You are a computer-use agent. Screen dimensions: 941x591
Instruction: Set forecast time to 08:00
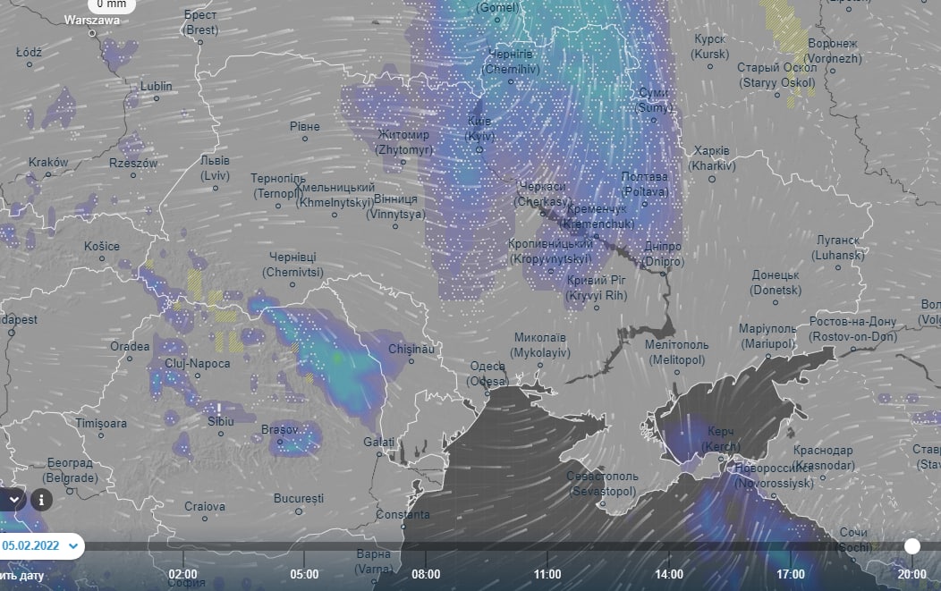pos(426,574)
